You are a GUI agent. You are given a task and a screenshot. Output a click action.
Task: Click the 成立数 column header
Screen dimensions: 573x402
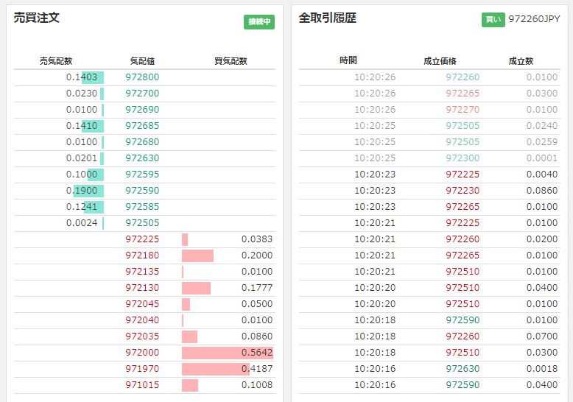pyautogui.click(x=521, y=61)
